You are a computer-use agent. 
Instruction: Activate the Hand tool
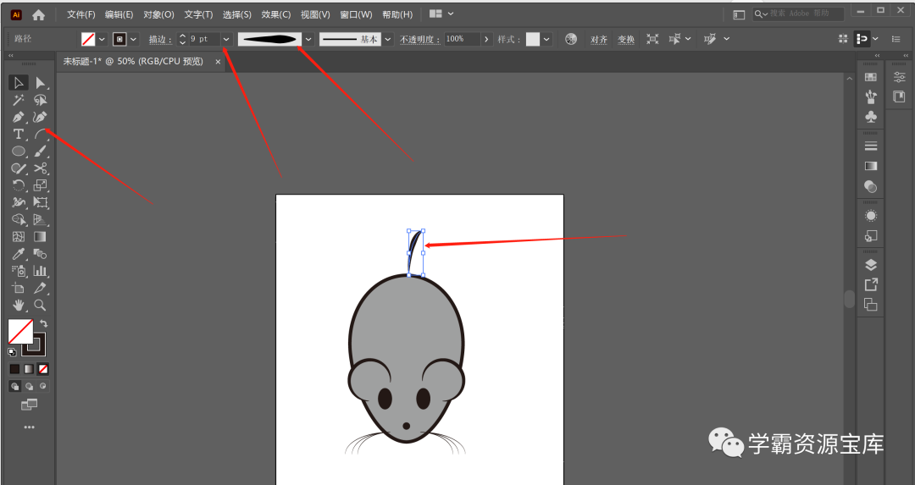click(18, 305)
